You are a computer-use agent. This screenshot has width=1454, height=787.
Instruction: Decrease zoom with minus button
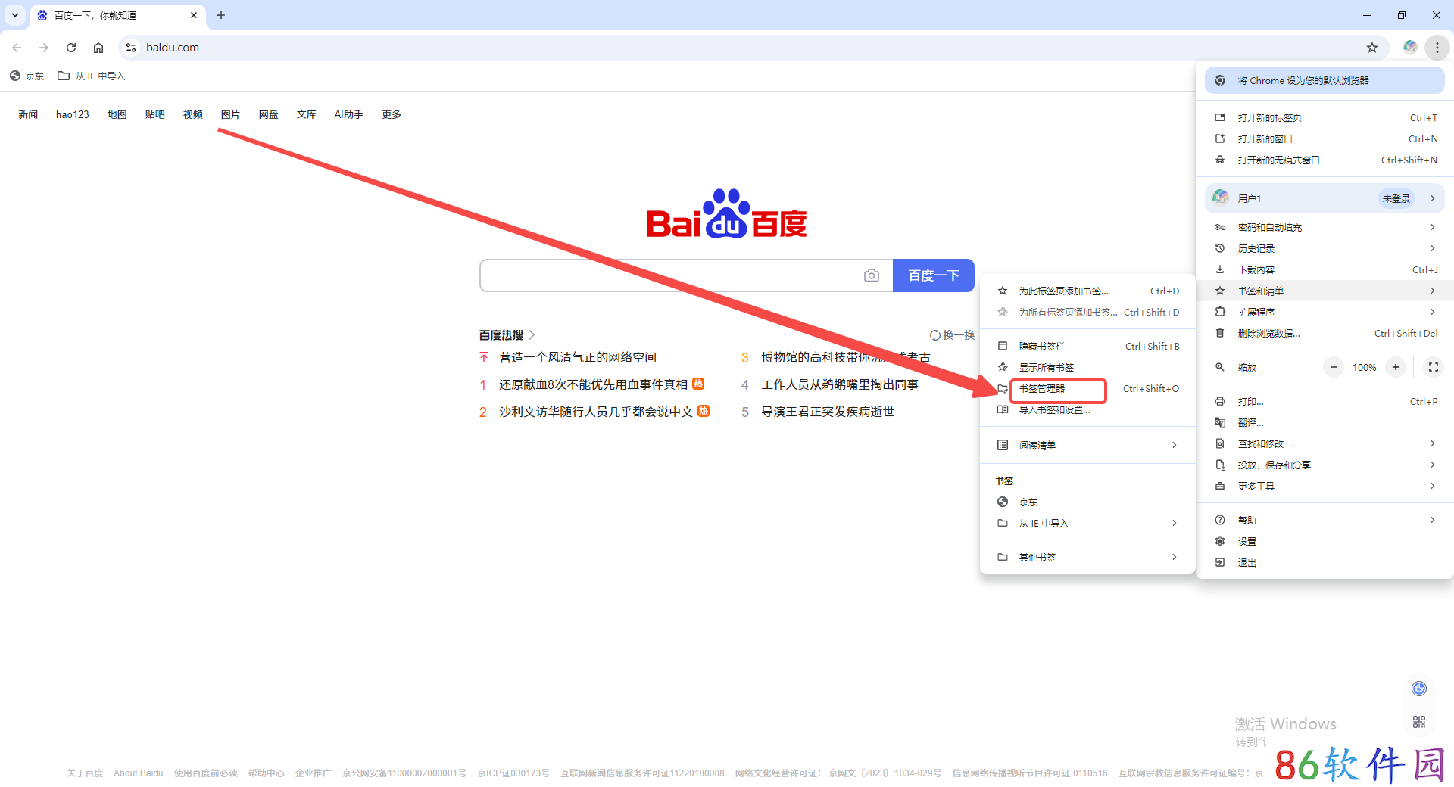[x=1334, y=367]
